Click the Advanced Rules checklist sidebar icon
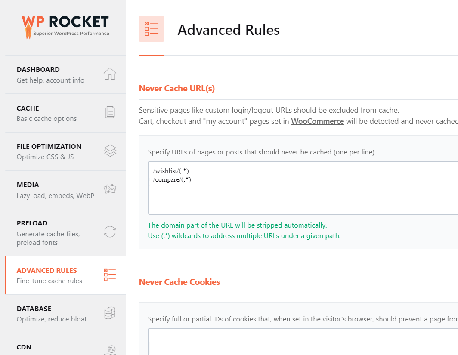 [110, 275]
